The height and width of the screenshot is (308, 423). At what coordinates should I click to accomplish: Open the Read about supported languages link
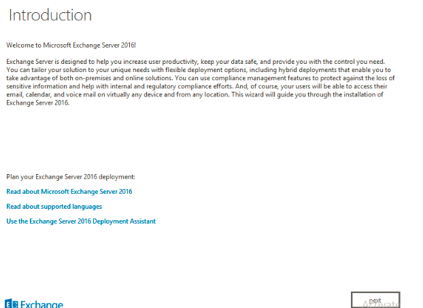click(54, 206)
